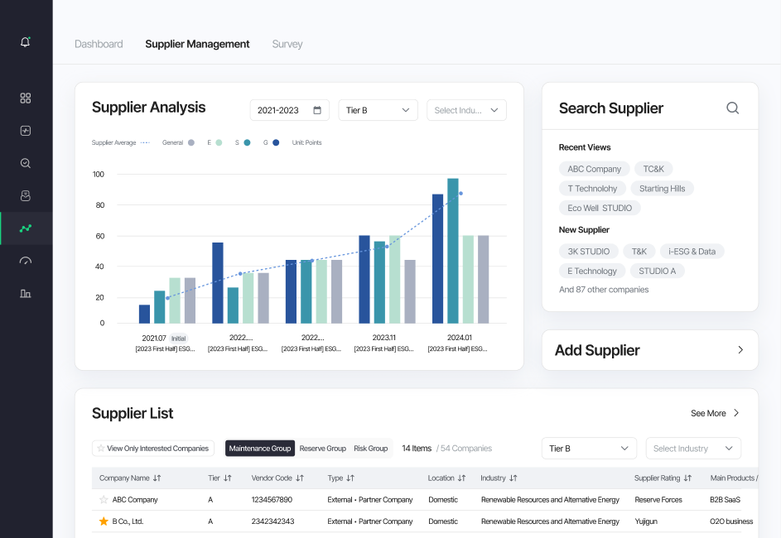Open the Tier B dropdown in Supplier List
Image resolution: width=781 pixels, height=538 pixels.
(x=589, y=449)
